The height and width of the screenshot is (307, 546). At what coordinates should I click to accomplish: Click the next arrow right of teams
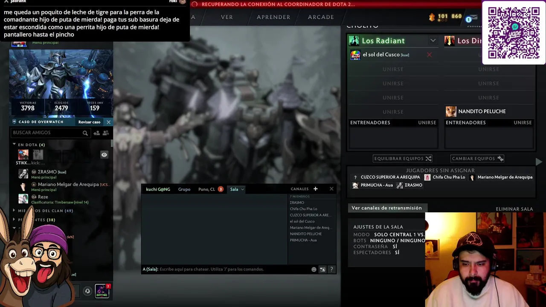pos(539,162)
